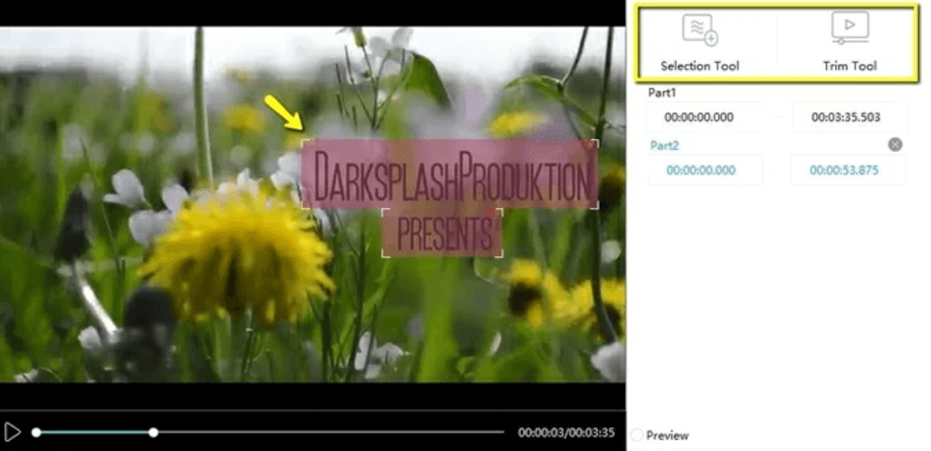Remove Part2 with the X button
The image size is (931, 451).
pyautogui.click(x=895, y=145)
